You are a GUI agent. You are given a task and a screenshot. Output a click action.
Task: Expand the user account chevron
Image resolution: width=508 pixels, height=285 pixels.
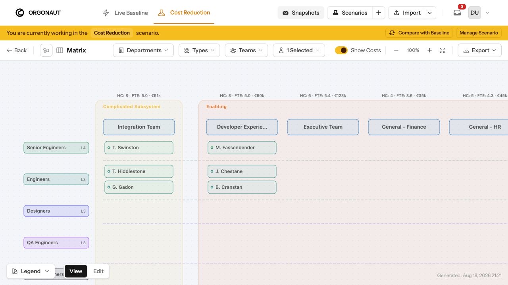point(487,13)
